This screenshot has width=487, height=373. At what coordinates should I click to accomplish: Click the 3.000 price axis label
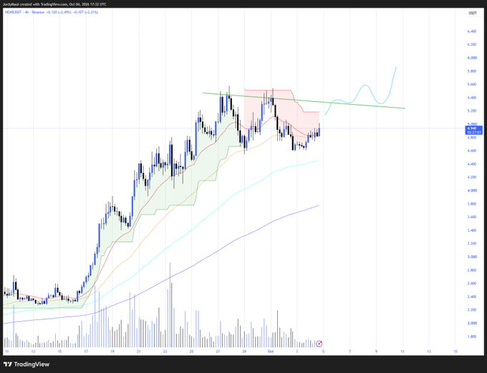pyautogui.click(x=472, y=257)
